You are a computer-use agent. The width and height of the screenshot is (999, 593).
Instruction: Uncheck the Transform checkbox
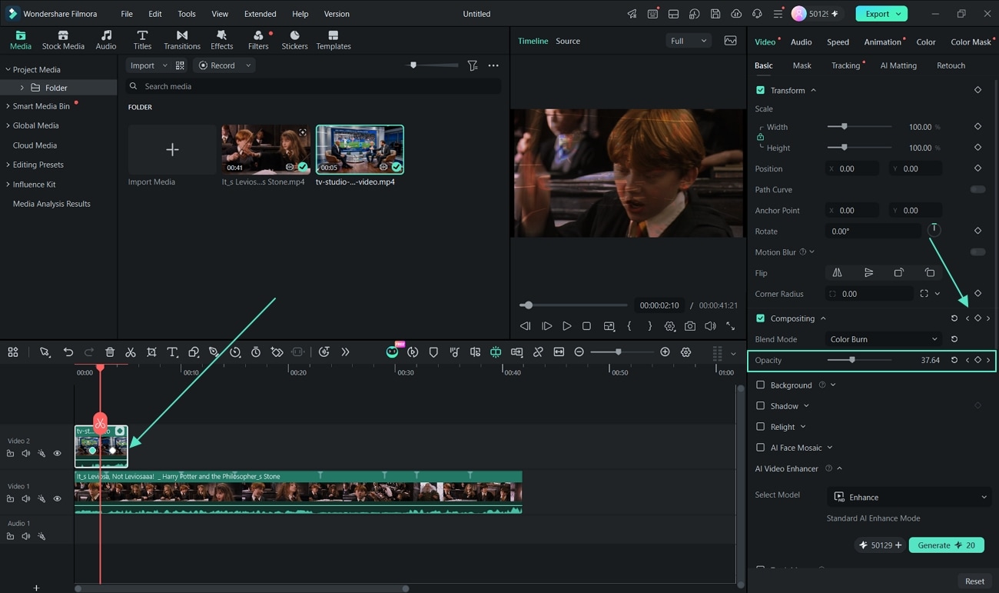[761, 91]
